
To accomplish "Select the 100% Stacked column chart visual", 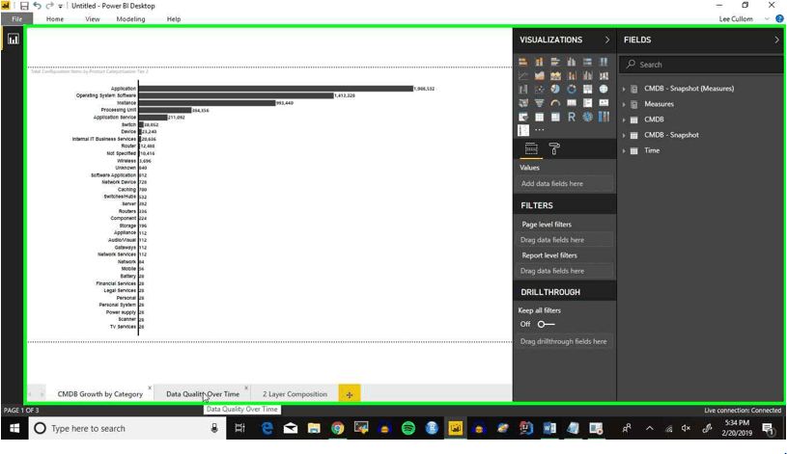I will pos(604,62).
